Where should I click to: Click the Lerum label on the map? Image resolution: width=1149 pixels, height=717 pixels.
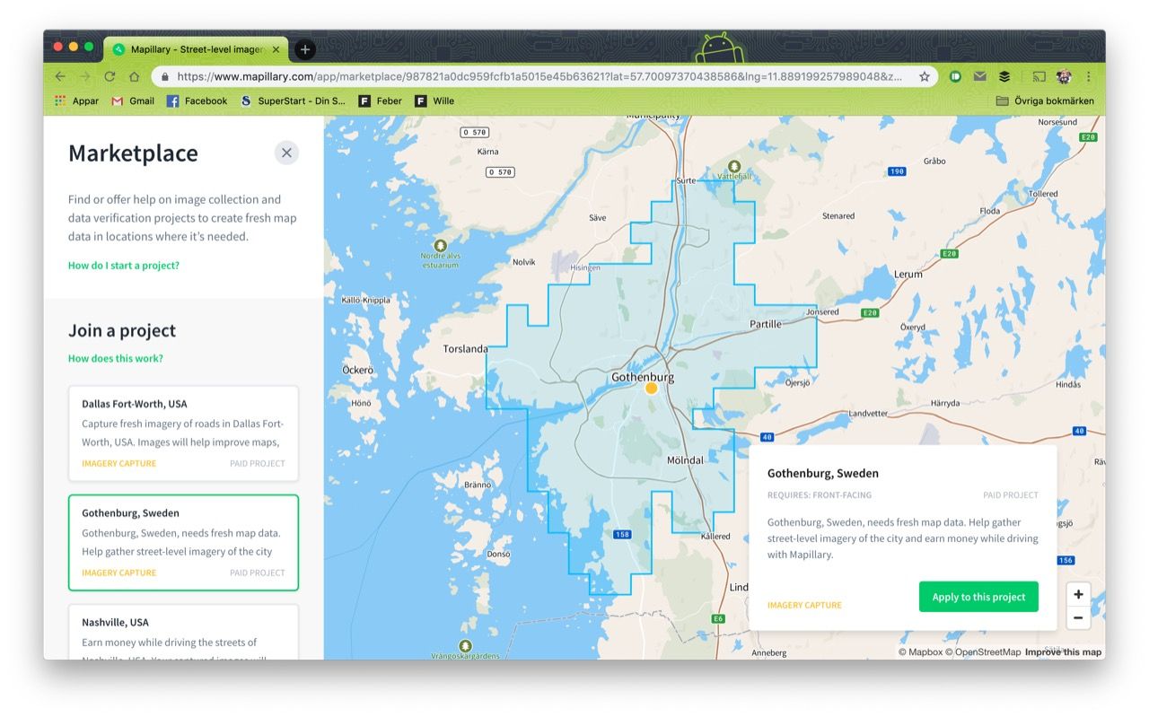908,274
